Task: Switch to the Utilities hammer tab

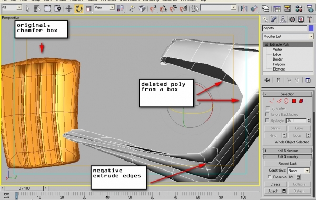Action: pos(310,19)
